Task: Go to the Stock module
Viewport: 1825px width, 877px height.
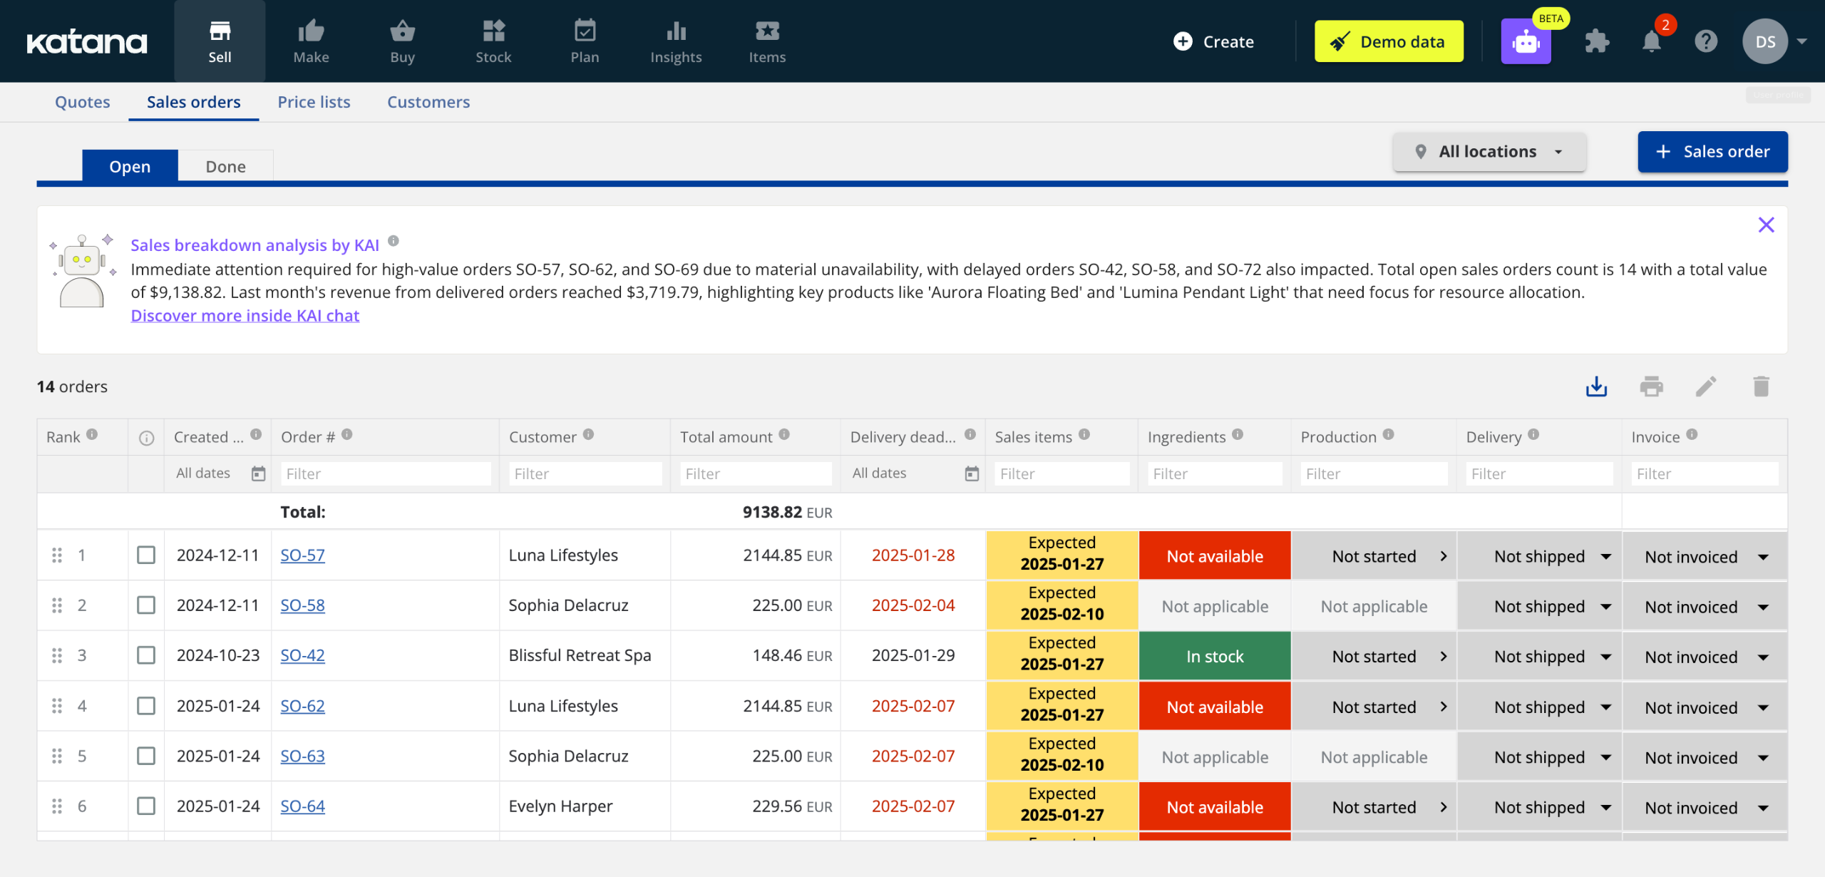Action: click(493, 41)
